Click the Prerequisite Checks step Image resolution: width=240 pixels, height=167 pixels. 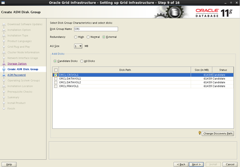coord(20,92)
